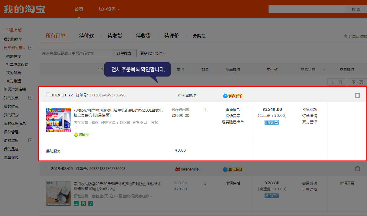Image resolution: width=367 pixels, height=216 pixels.
Task: Delete the 2019-08-05 order via trash icon
Action: [x=357, y=169]
